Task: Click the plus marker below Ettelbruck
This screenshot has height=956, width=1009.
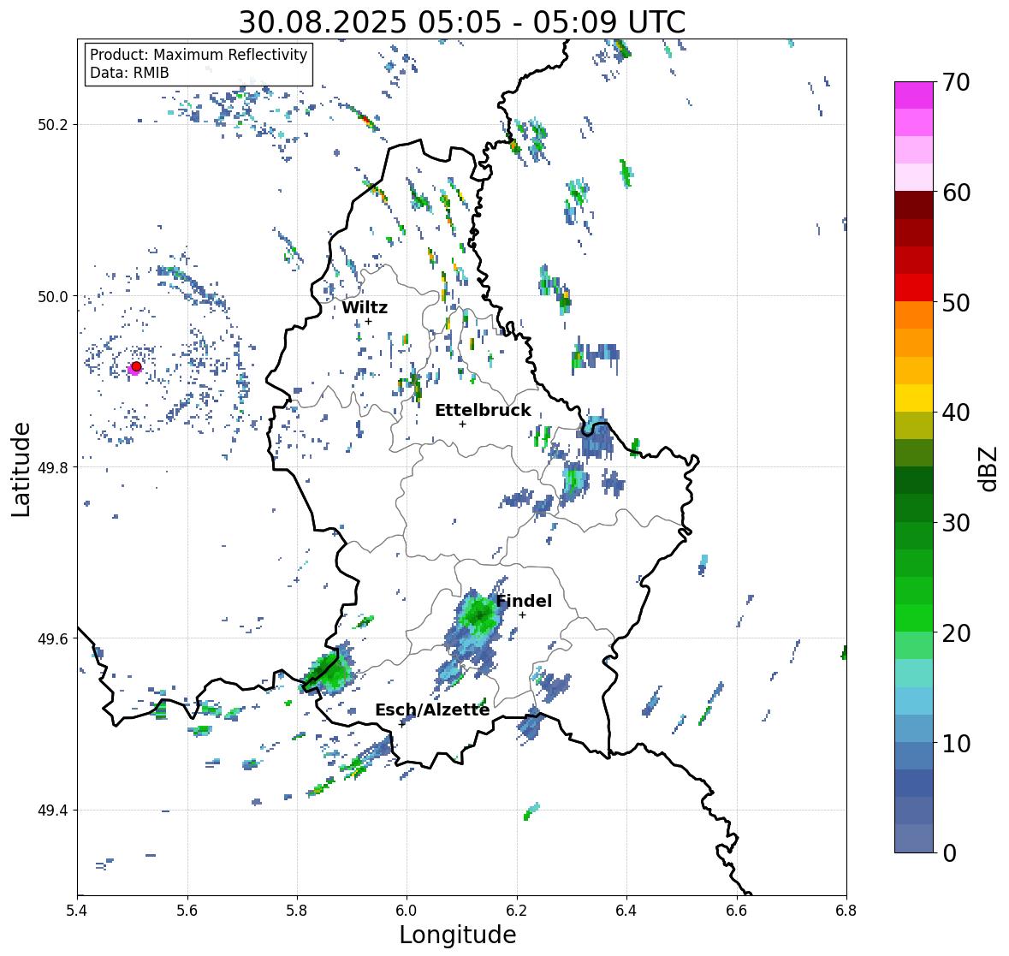Action: (x=463, y=424)
